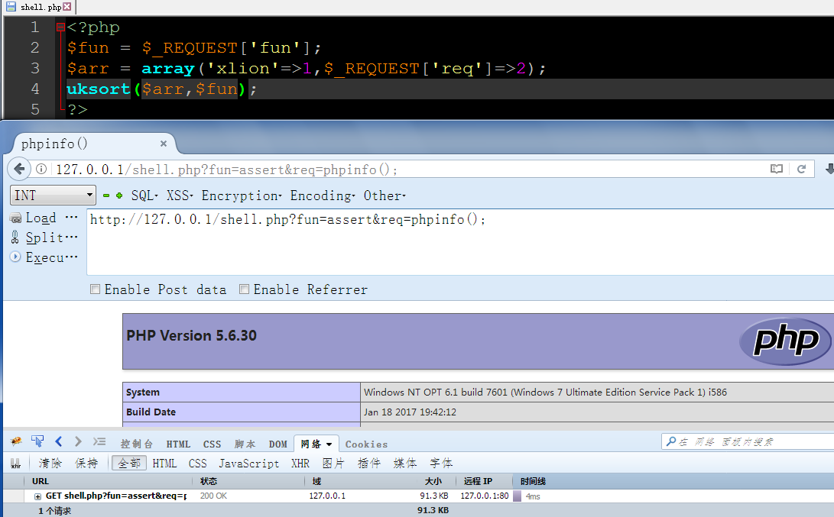Switch to Firebug Cookies tab

coord(366,444)
